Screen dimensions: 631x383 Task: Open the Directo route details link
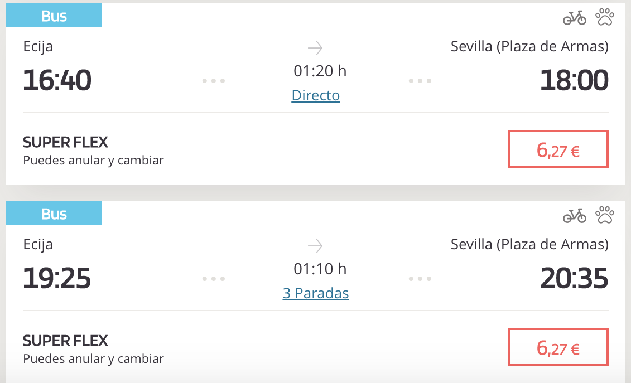tap(316, 95)
